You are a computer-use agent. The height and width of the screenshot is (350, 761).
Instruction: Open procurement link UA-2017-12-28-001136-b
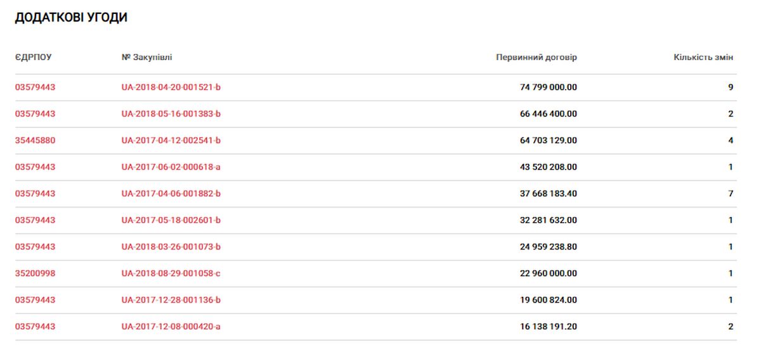pyautogui.click(x=171, y=300)
